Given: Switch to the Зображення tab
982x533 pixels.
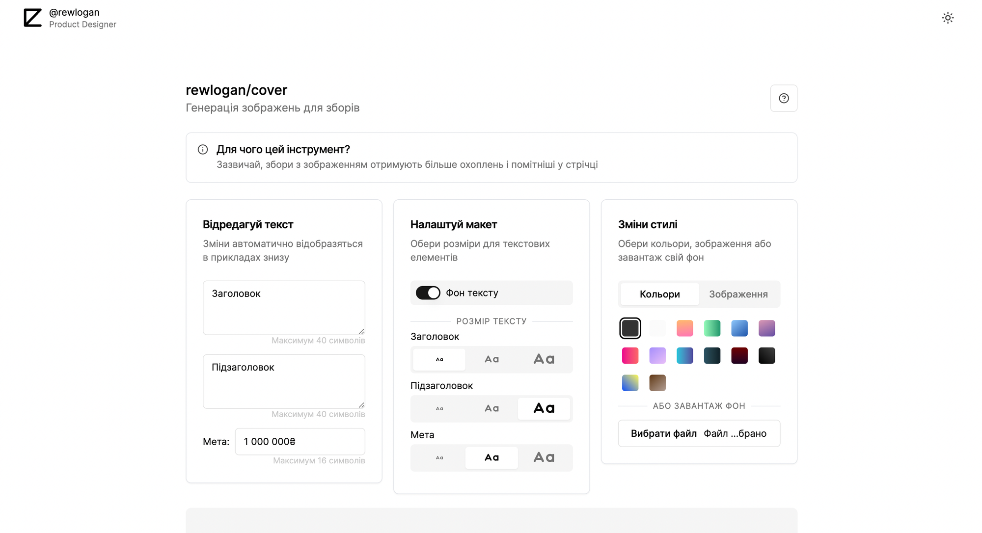Looking at the screenshot, I should tap(738, 294).
